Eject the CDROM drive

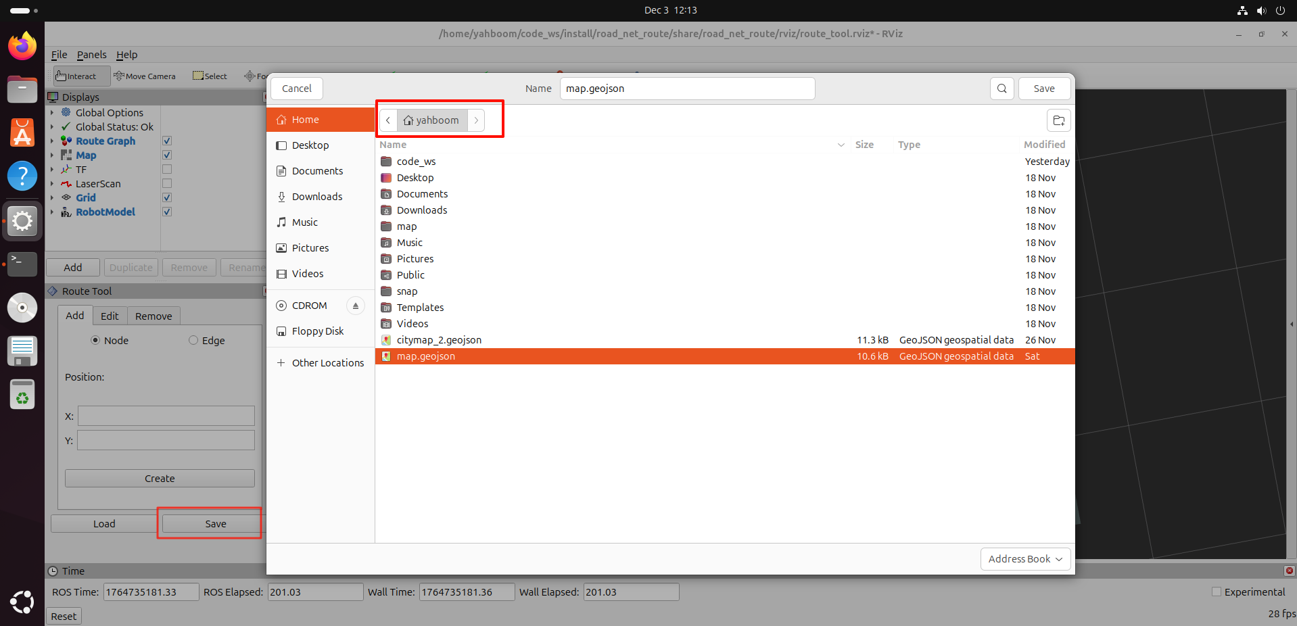pyautogui.click(x=355, y=306)
